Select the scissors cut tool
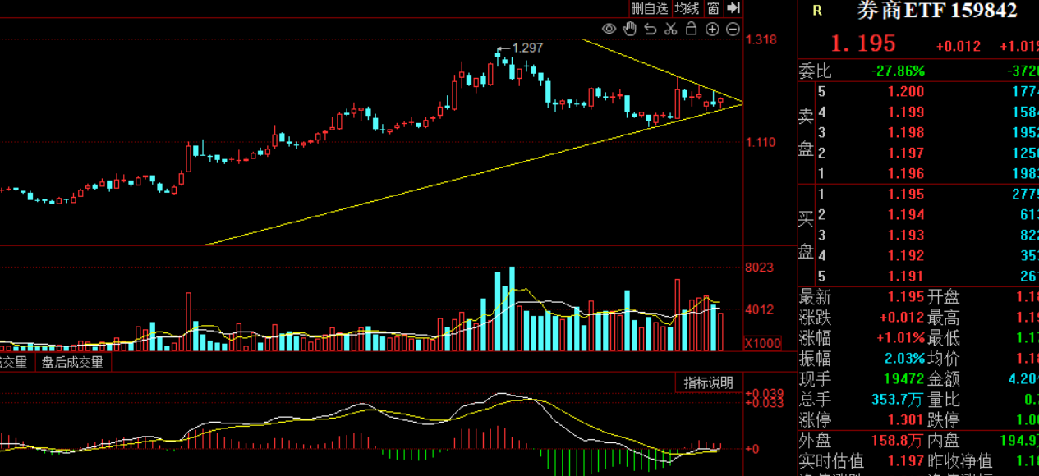This screenshot has height=476, width=1039. tap(671, 30)
